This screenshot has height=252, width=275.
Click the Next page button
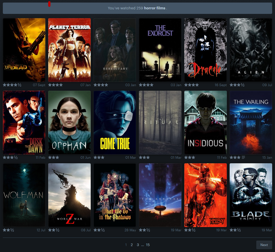264,245
